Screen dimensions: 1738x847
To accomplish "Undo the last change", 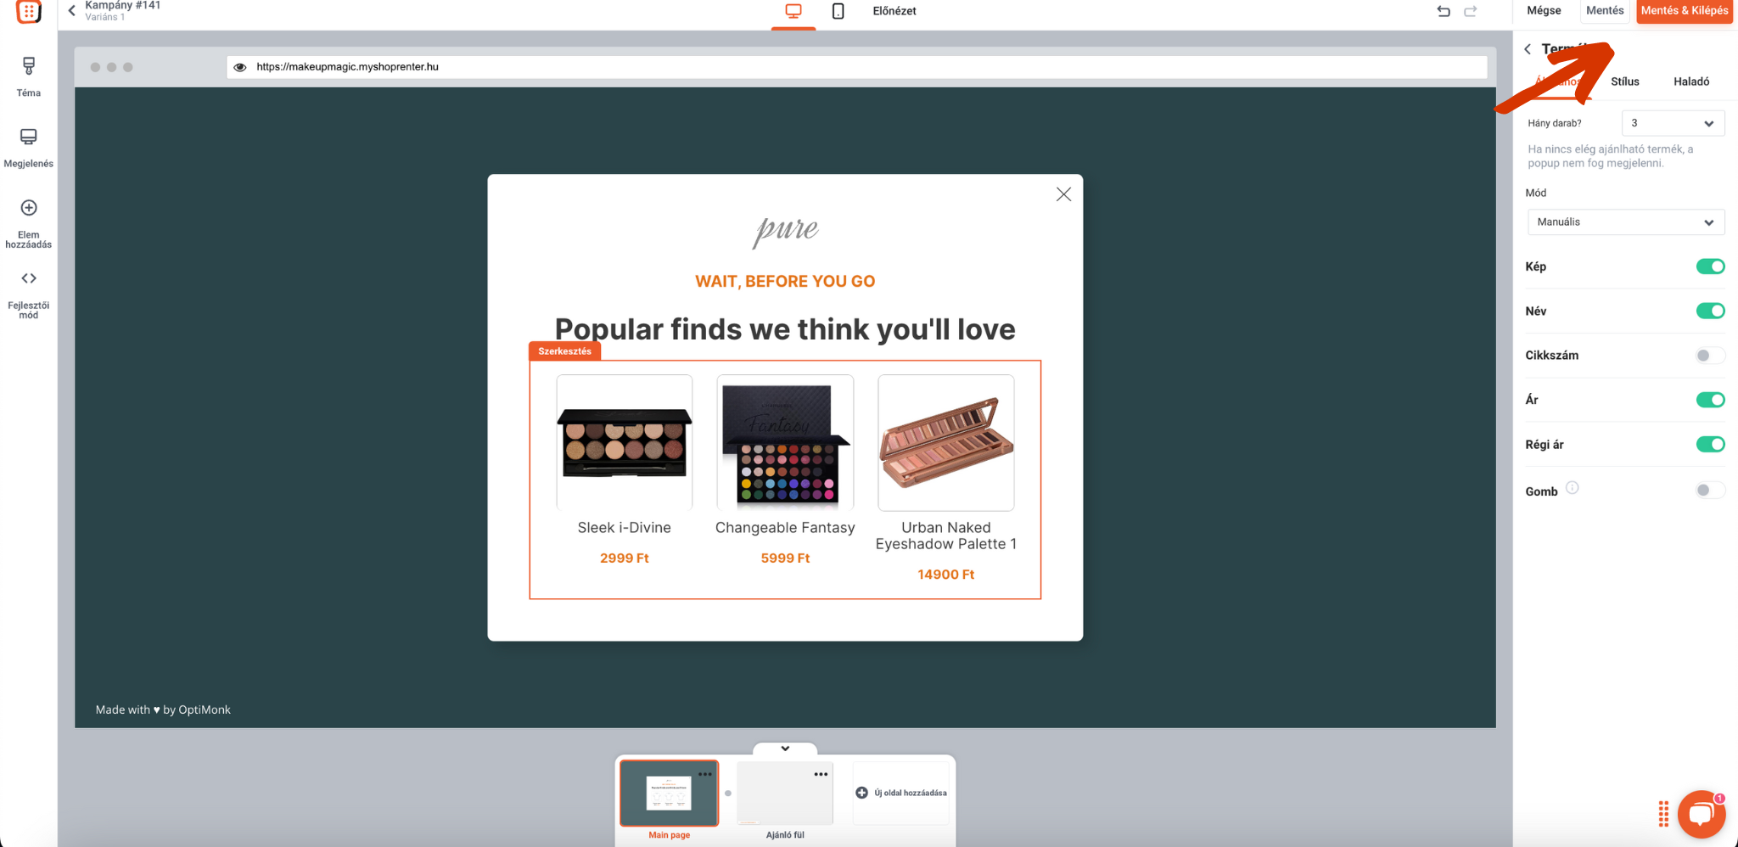I will [1444, 11].
